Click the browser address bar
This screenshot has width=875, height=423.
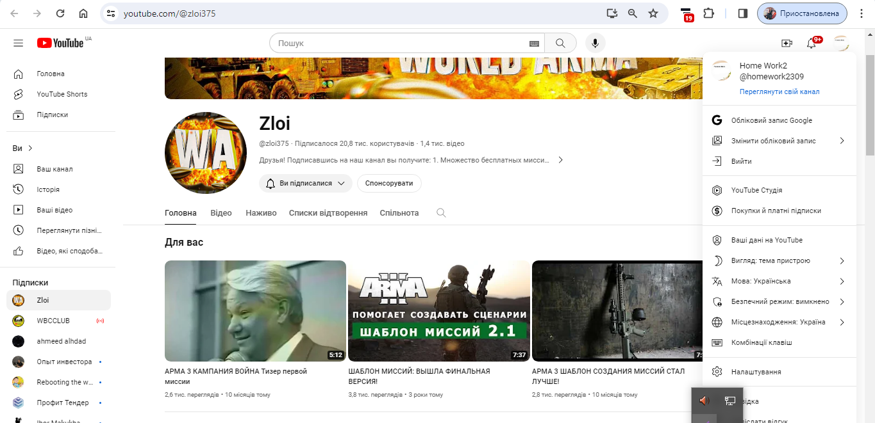click(x=359, y=13)
